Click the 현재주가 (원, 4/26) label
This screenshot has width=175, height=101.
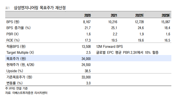click(x=20, y=65)
